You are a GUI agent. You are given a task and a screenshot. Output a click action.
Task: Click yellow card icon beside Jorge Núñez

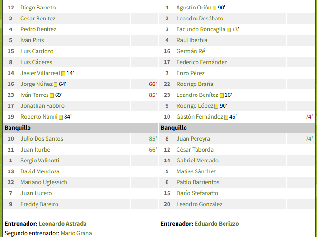point(56,85)
